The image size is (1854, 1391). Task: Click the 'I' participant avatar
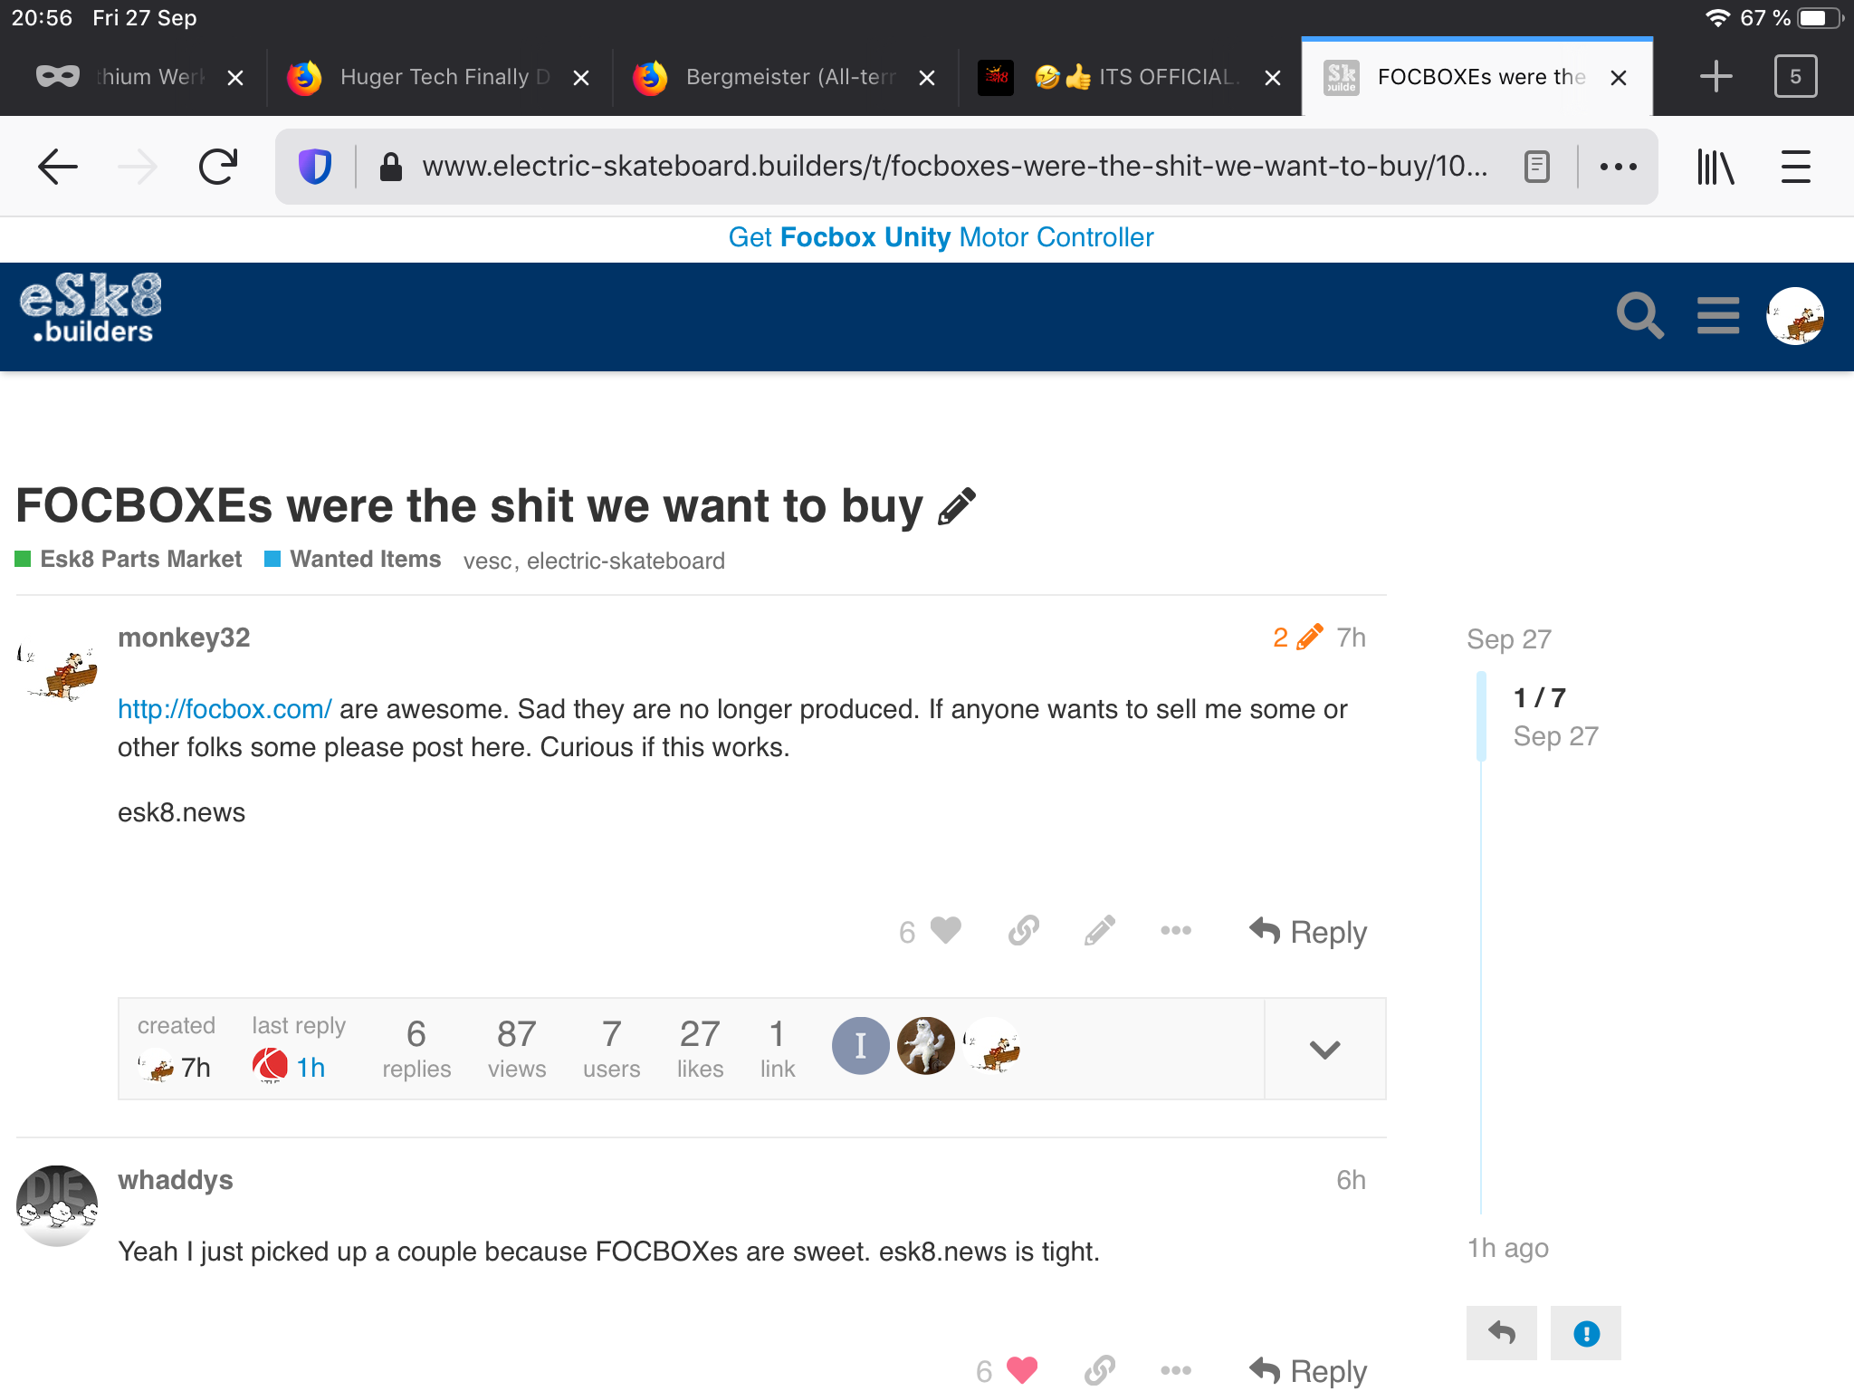point(860,1046)
